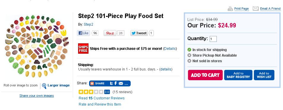Click the envelope icon beside Email A Friend
Screen dimensions: 283x110
tap(256, 9)
